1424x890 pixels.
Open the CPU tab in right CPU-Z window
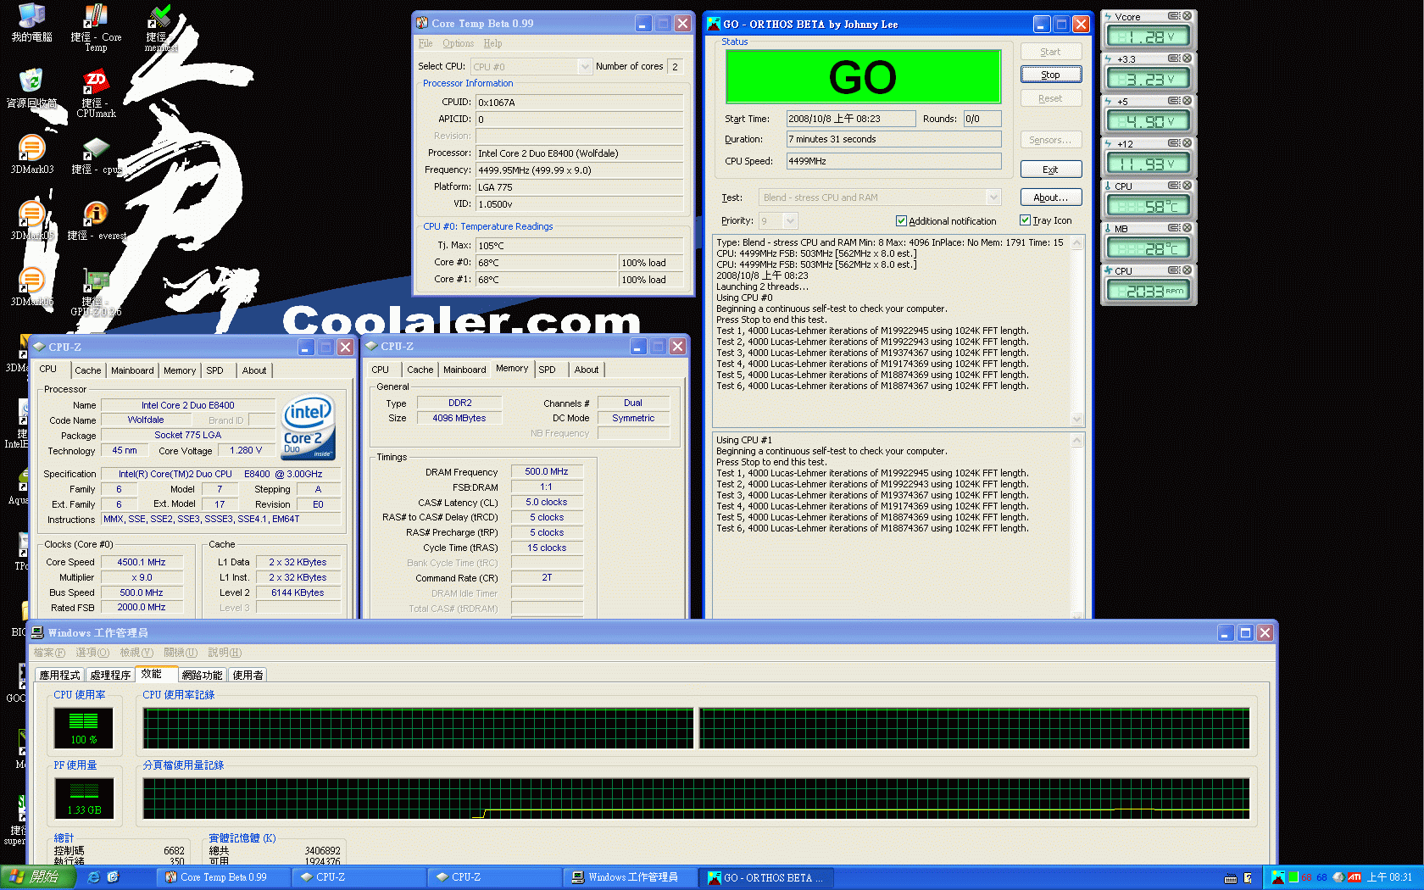click(x=381, y=370)
